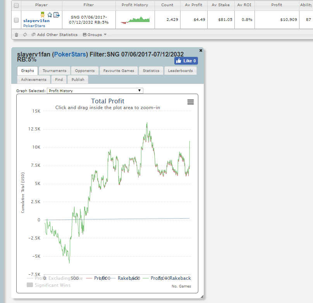
Task: Click the Profit History column header
Action: pos(135,5)
